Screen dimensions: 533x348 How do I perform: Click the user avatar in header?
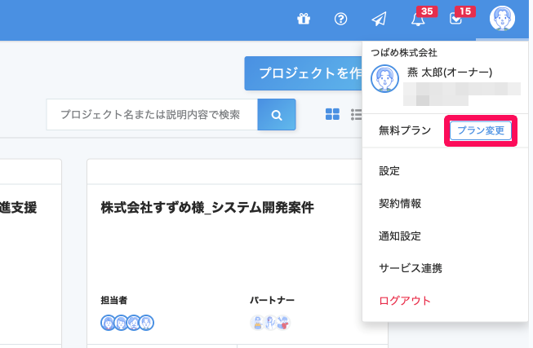click(x=502, y=18)
